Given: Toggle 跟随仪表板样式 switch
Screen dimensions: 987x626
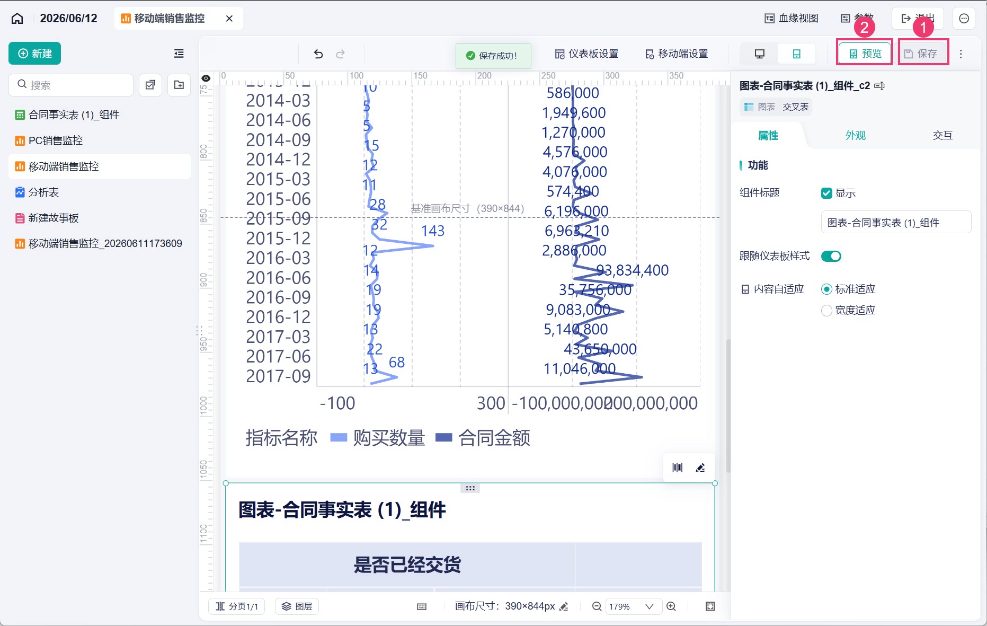Looking at the screenshot, I should point(831,256).
